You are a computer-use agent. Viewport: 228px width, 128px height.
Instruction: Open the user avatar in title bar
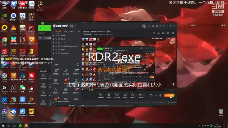coord(144,26)
